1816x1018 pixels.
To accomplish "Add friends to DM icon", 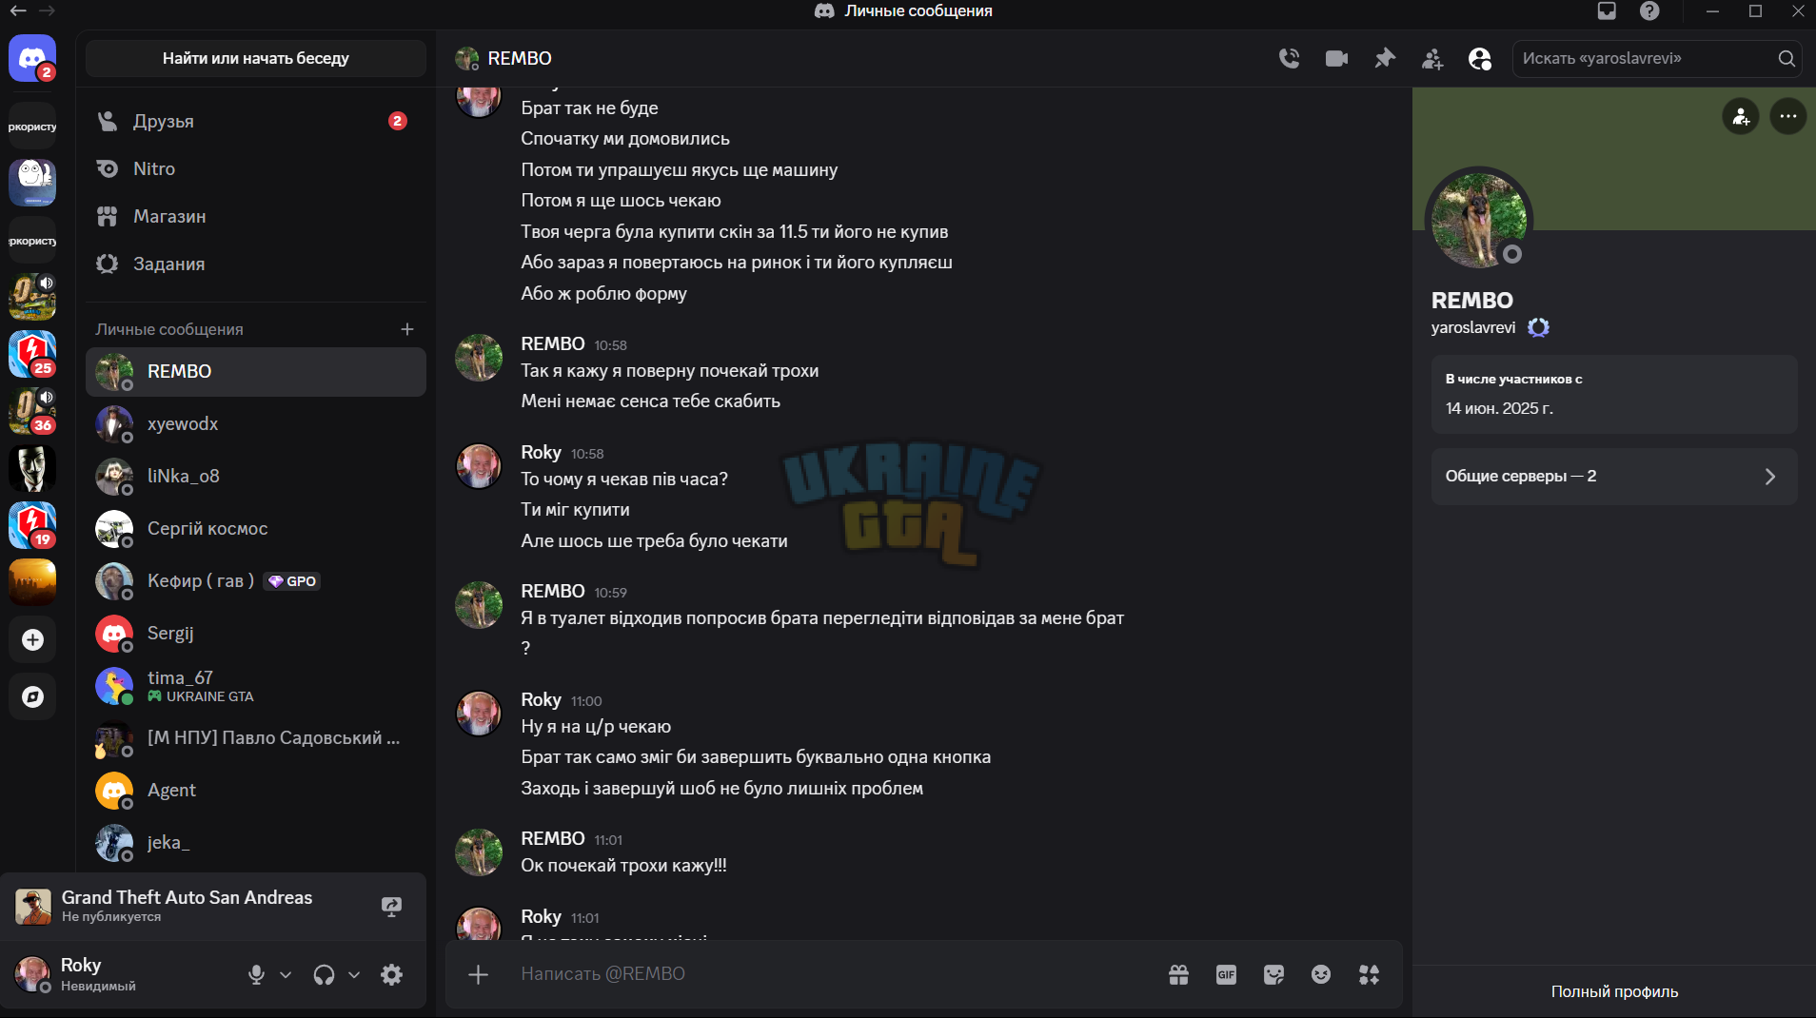I will coord(1431,58).
